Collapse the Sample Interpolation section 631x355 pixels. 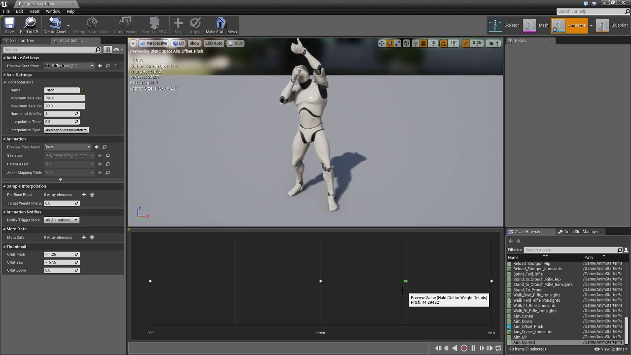pyautogui.click(x=4, y=186)
